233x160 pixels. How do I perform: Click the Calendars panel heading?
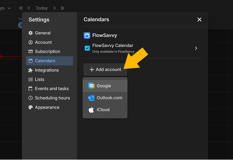96,19
